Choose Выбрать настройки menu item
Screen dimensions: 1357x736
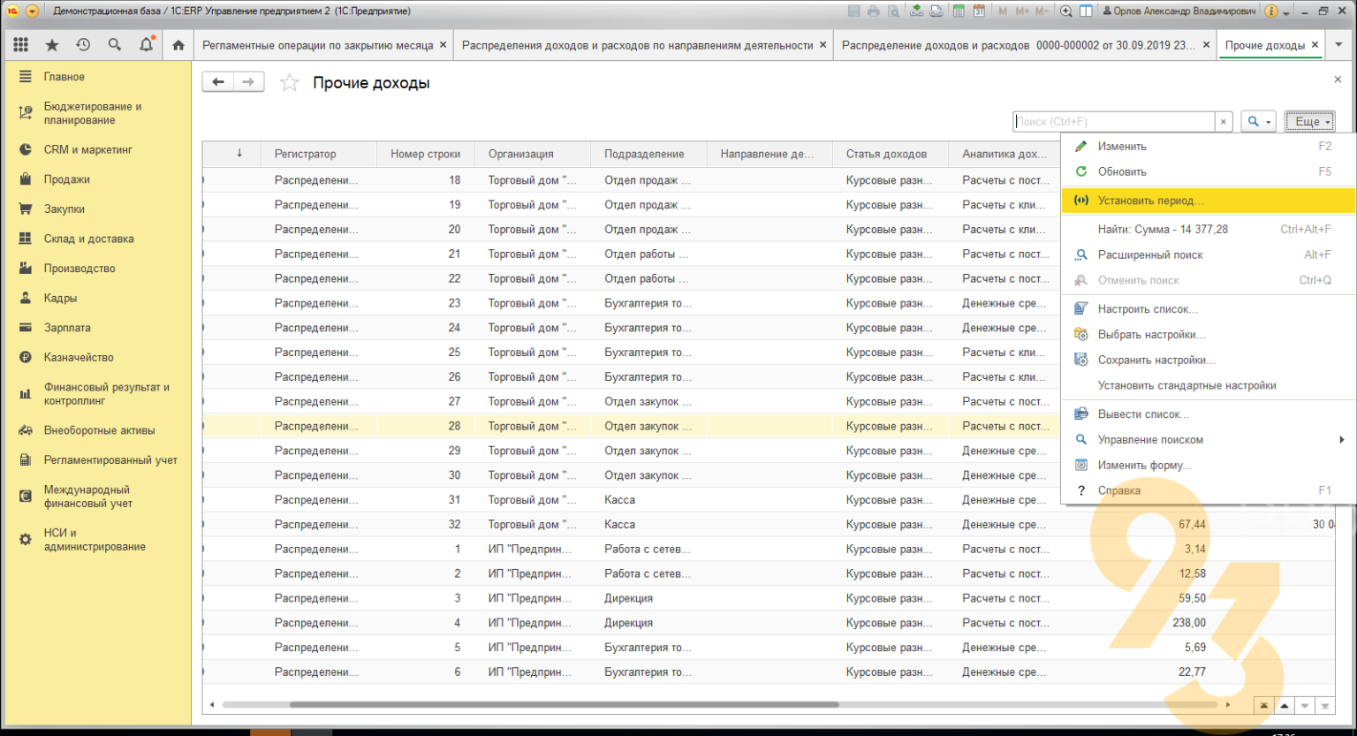(1208, 335)
